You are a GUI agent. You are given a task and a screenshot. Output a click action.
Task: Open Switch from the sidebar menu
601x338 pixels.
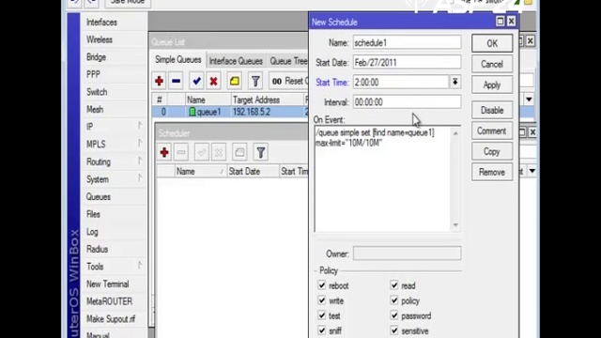click(x=97, y=92)
